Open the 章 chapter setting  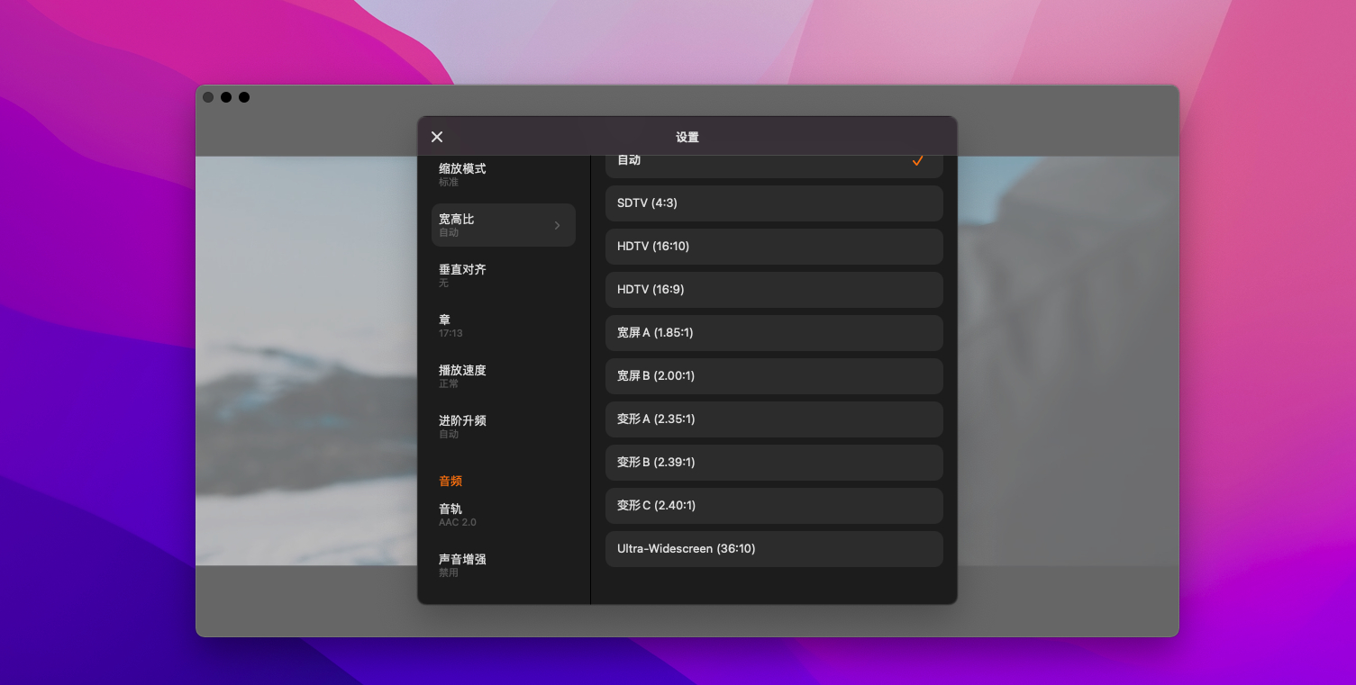[x=503, y=326]
